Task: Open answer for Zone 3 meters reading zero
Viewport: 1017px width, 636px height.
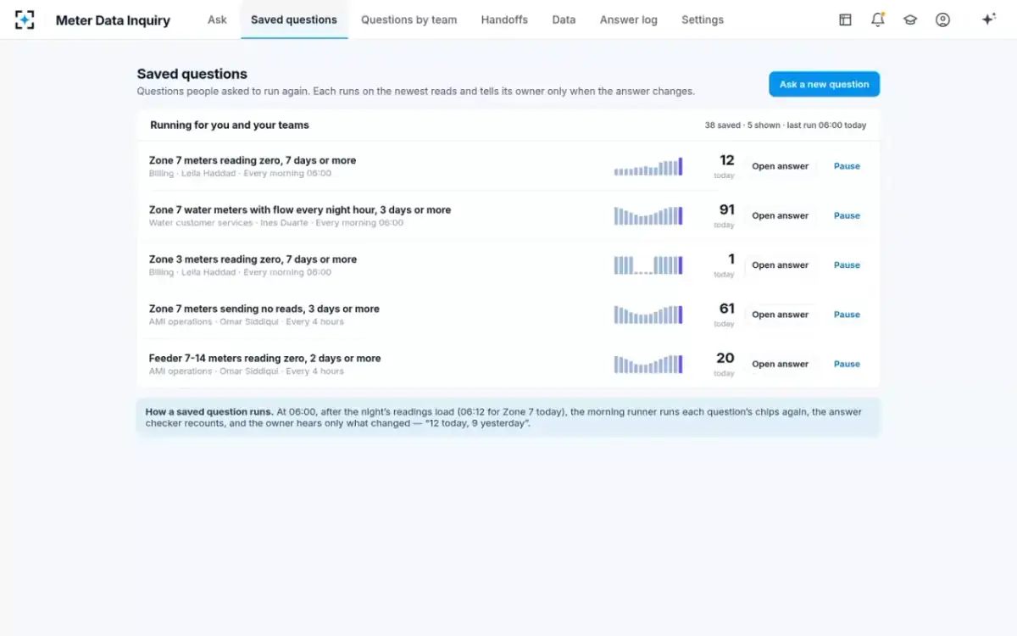Action: pyautogui.click(x=781, y=265)
